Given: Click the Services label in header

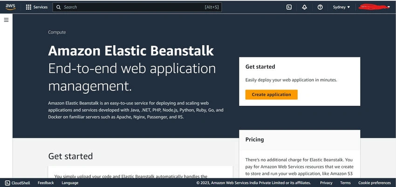Looking at the screenshot, I should pyautogui.click(x=41, y=7).
